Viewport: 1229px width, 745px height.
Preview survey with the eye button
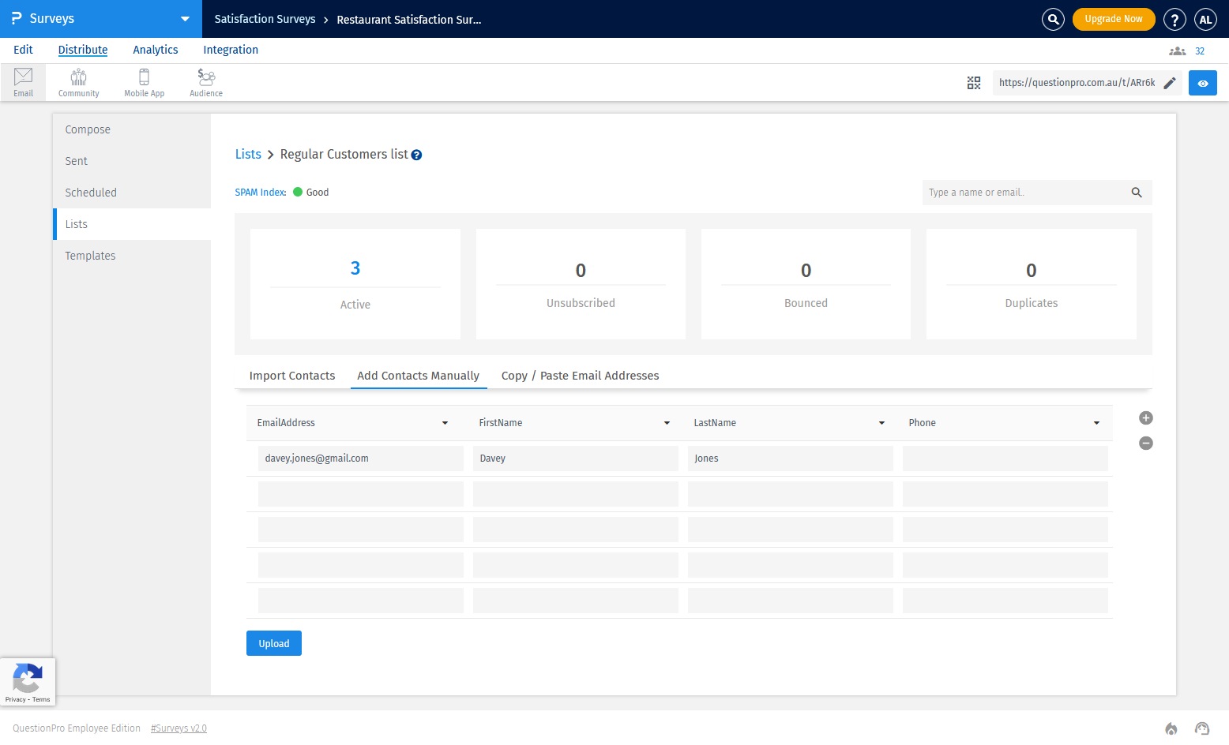coord(1202,83)
